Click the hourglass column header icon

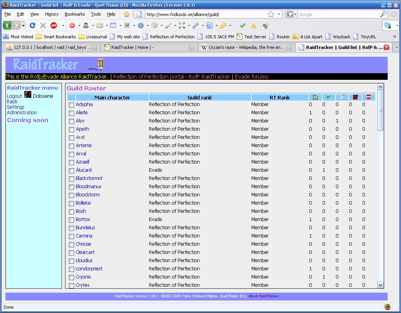[x=342, y=97]
